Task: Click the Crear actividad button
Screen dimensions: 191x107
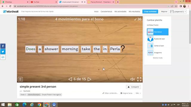Action: click(150, 12)
